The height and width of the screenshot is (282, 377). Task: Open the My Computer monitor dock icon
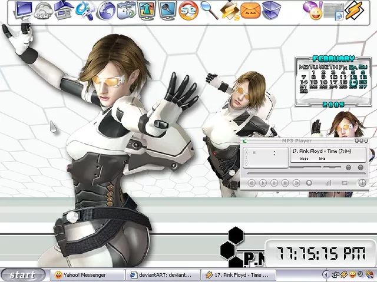[x=25, y=9]
